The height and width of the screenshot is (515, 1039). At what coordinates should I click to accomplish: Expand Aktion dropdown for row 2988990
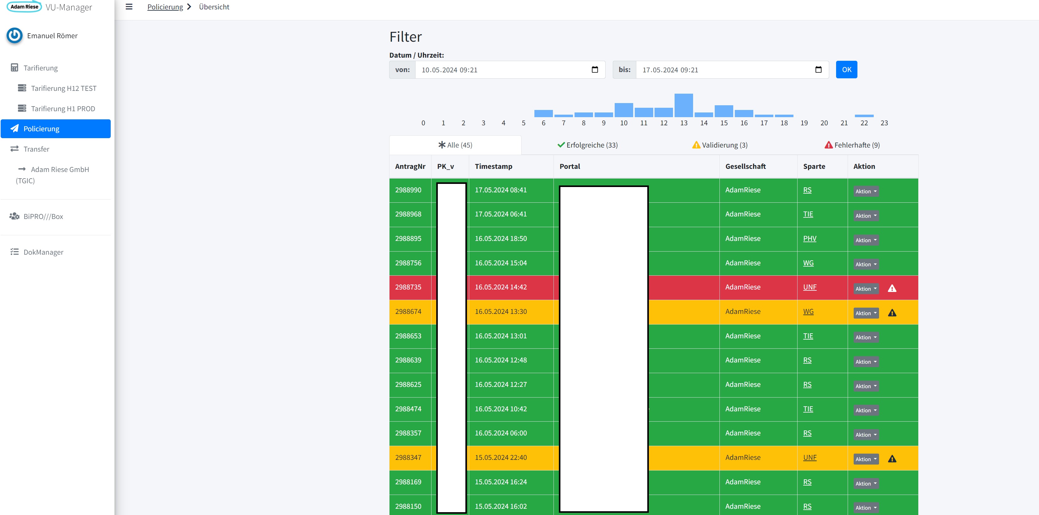click(x=866, y=191)
